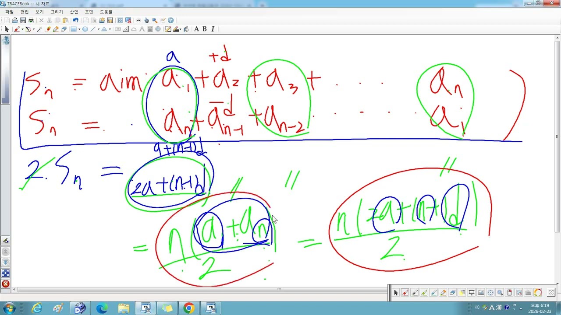This screenshot has height=315, width=561.
Task: Toggle bold text formatting B
Action: 204,29
